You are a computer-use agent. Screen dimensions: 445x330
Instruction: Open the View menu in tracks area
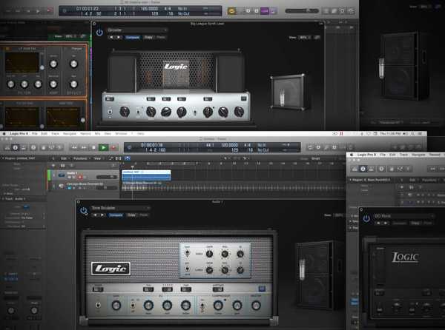pos(98,158)
